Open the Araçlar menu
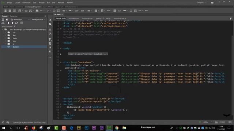The height and width of the screenshot is (131, 234). 41,3
